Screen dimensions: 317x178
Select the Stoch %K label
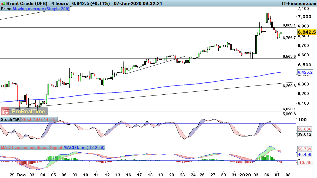click(x=10, y=119)
